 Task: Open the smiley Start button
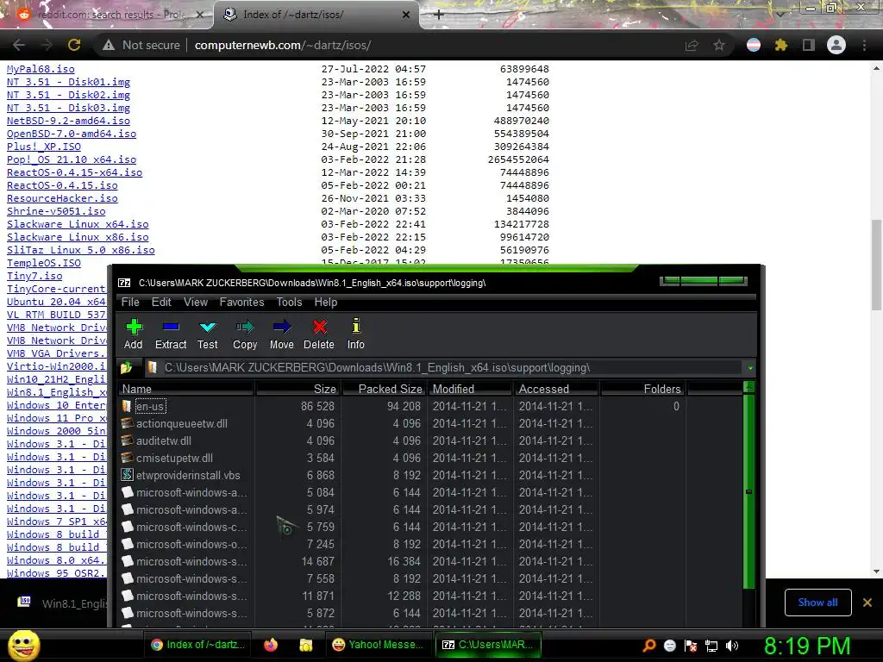[x=23, y=645]
